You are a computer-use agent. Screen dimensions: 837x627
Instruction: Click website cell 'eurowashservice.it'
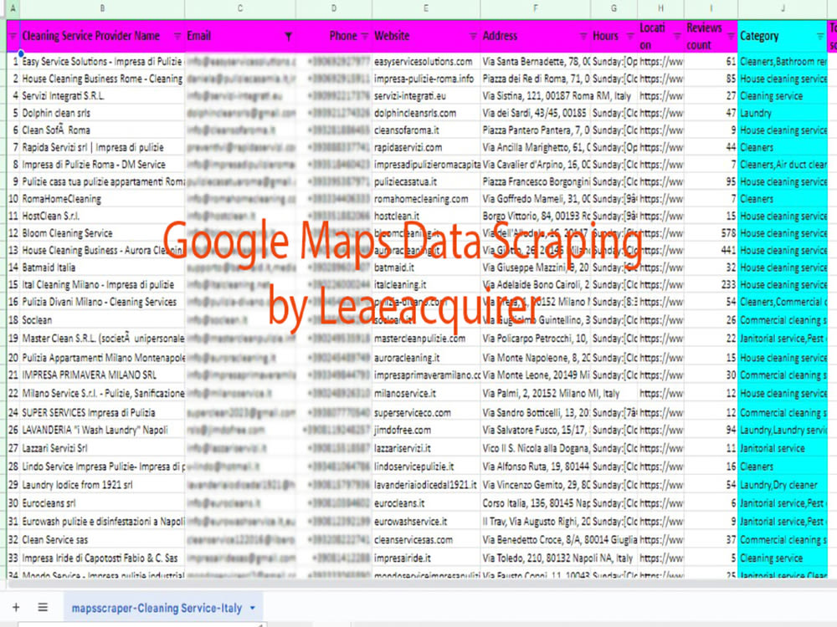click(x=426, y=521)
